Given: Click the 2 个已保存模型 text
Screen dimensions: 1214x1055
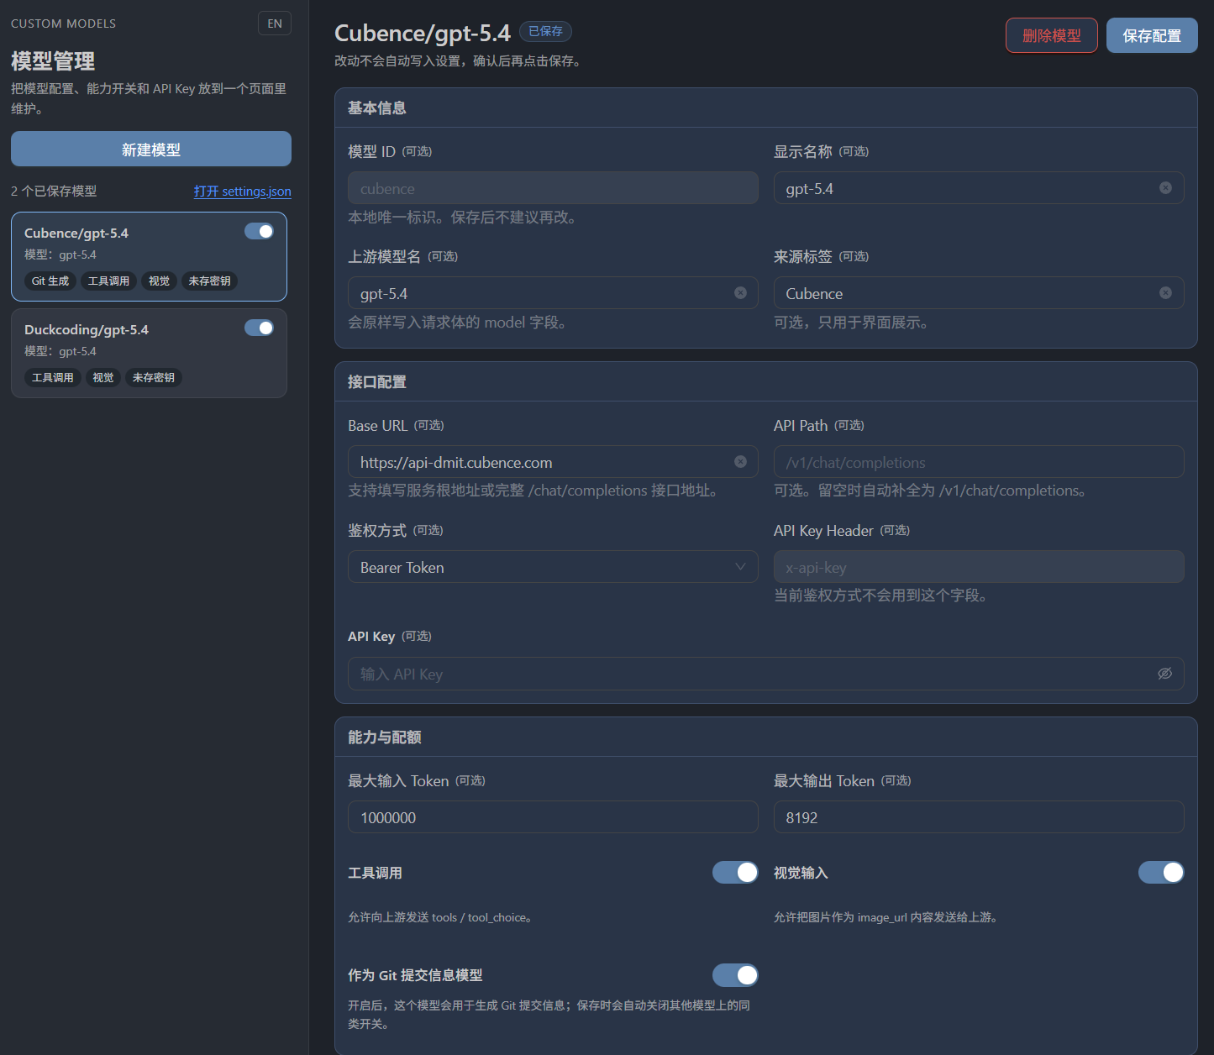Looking at the screenshot, I should coord(54,192).
